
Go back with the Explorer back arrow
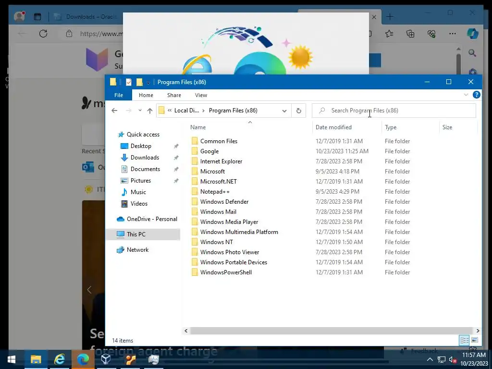pos(114,111)
